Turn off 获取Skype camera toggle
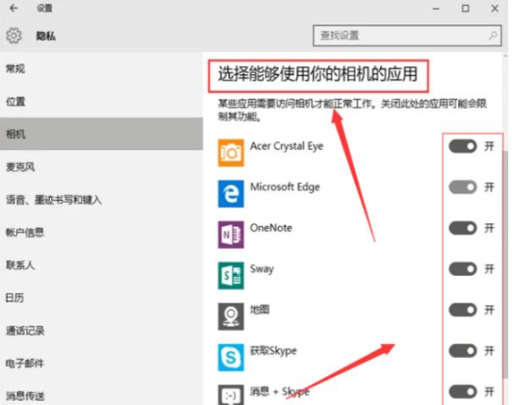 (463, 351)
